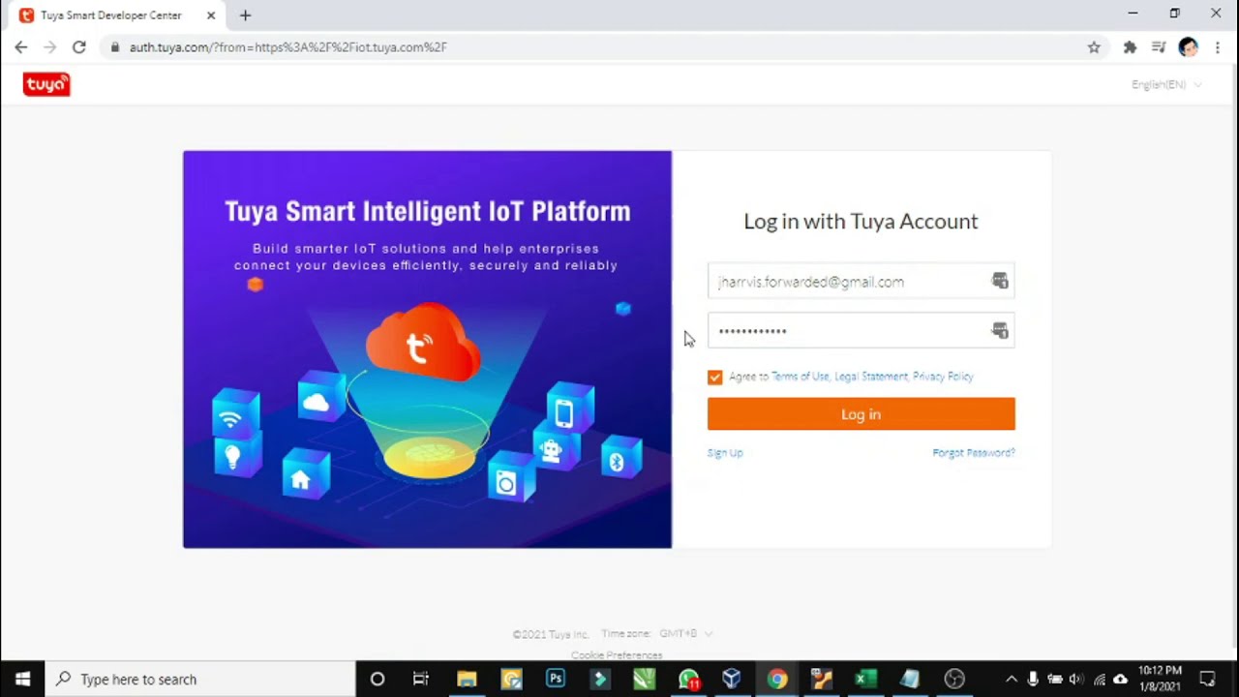Uncheck the Agree to Terms checkbox
The image size is (1239, 697).
714,378
